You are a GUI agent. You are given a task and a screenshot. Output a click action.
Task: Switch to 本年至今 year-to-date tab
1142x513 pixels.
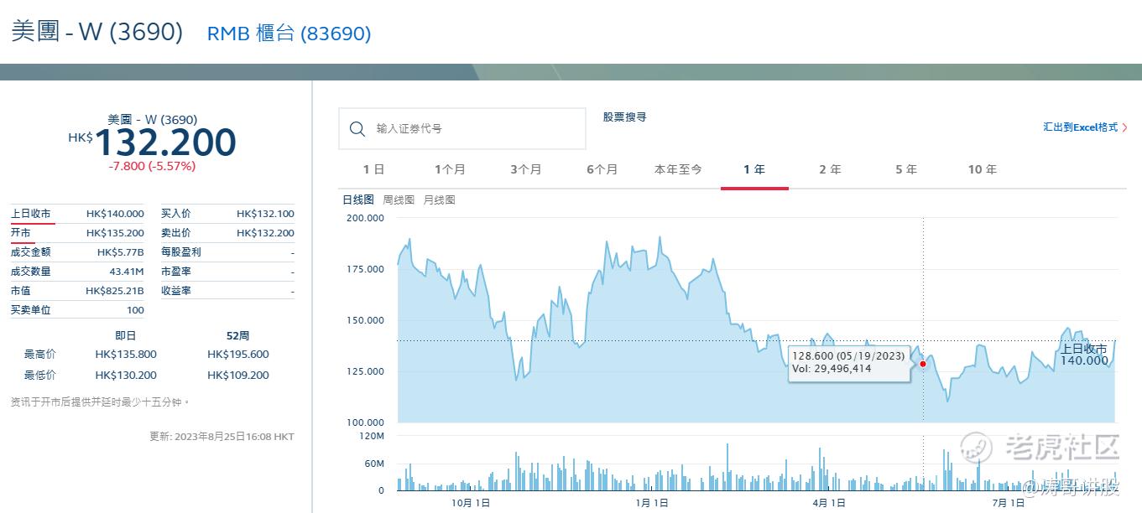click(678, 169)
